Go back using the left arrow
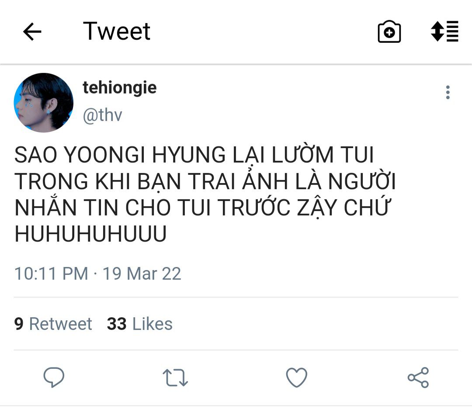 tap(32, 31)
